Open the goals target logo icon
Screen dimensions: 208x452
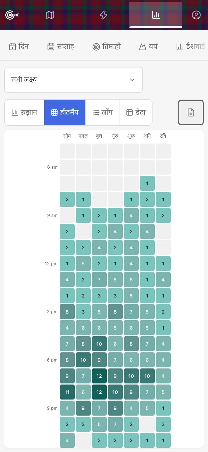point(12,15)
